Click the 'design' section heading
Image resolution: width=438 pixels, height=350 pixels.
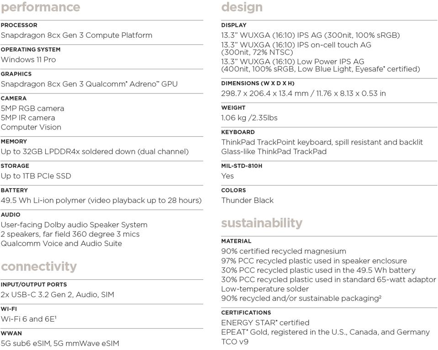(x=242, y=7)
